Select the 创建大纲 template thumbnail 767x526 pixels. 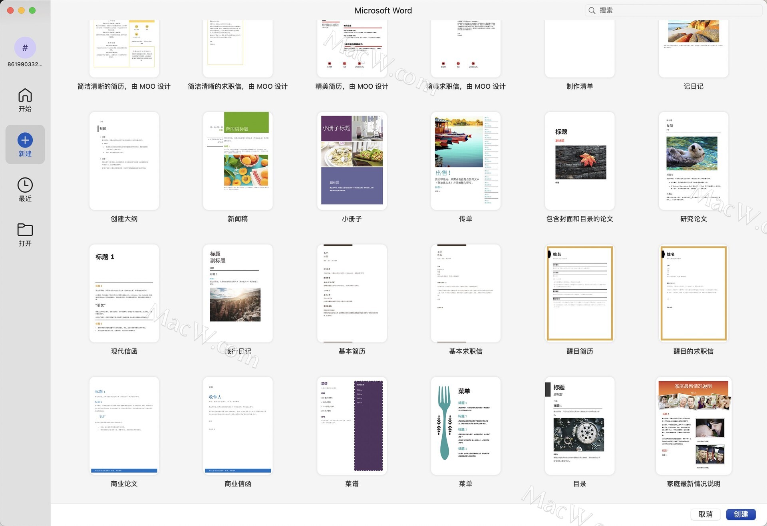(124, 161)
